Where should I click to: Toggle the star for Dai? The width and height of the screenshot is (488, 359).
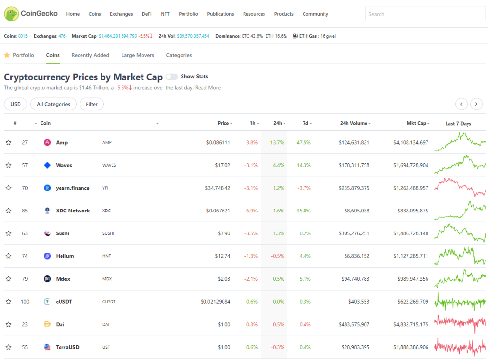pos(9,324)
